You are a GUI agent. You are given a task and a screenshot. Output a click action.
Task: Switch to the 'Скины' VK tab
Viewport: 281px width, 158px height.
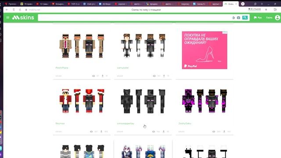coord(199,4)
